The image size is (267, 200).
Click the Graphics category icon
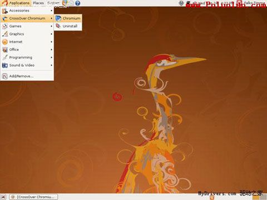[5, 34]
